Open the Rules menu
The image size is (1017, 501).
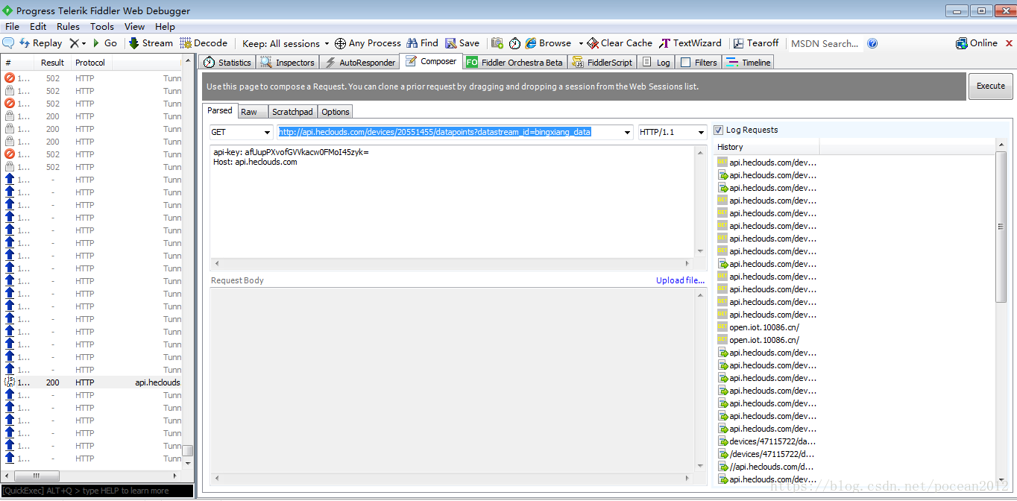[x=68, y=26]
